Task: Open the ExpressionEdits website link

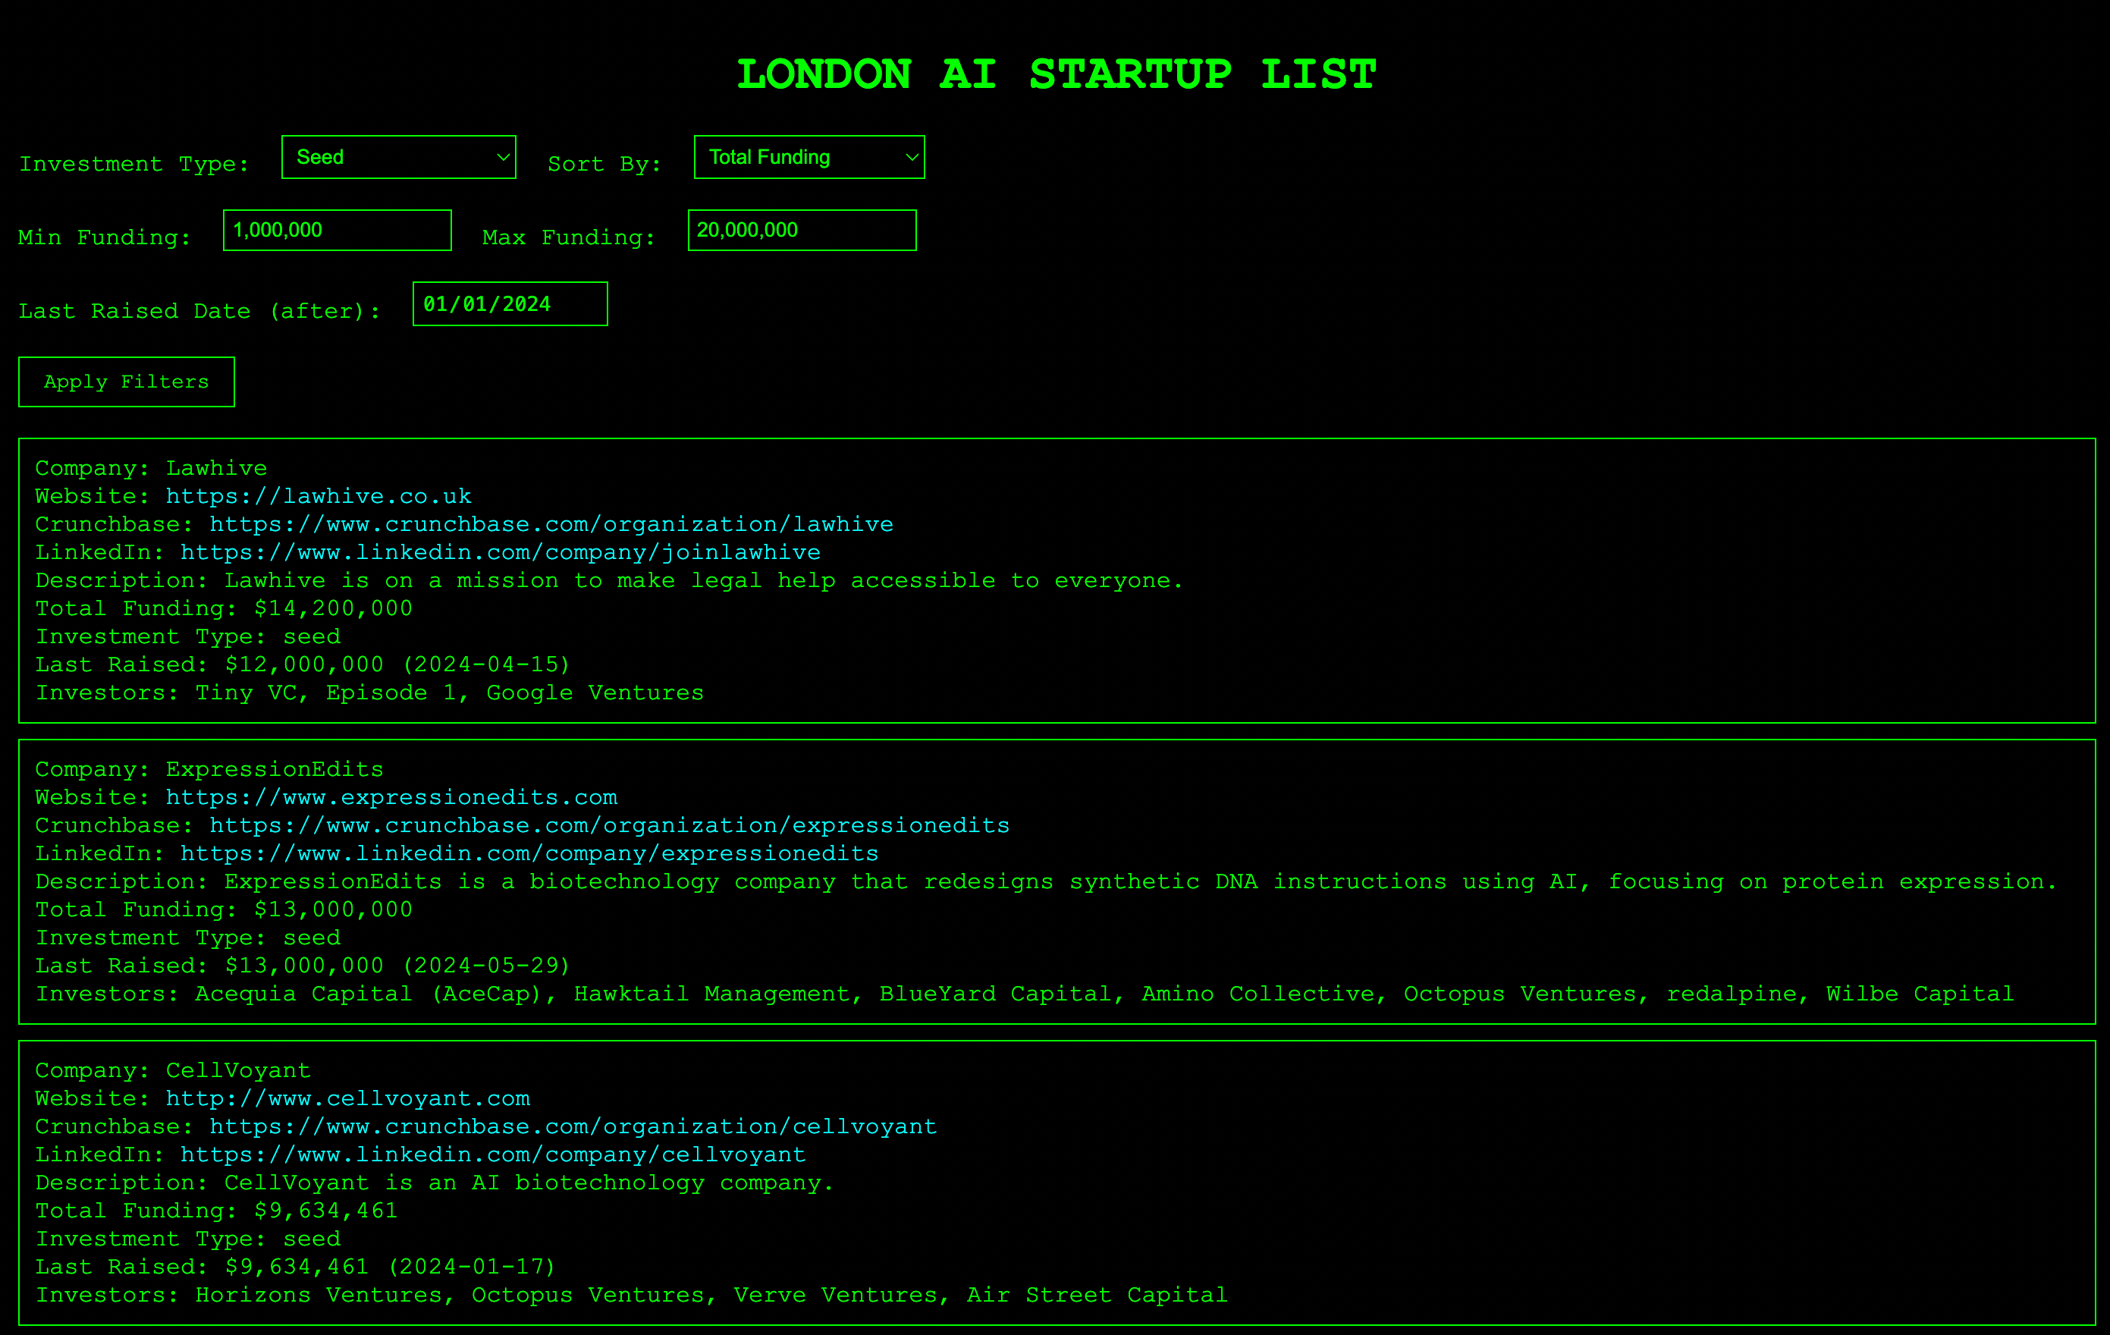Action: coord(391,798)
